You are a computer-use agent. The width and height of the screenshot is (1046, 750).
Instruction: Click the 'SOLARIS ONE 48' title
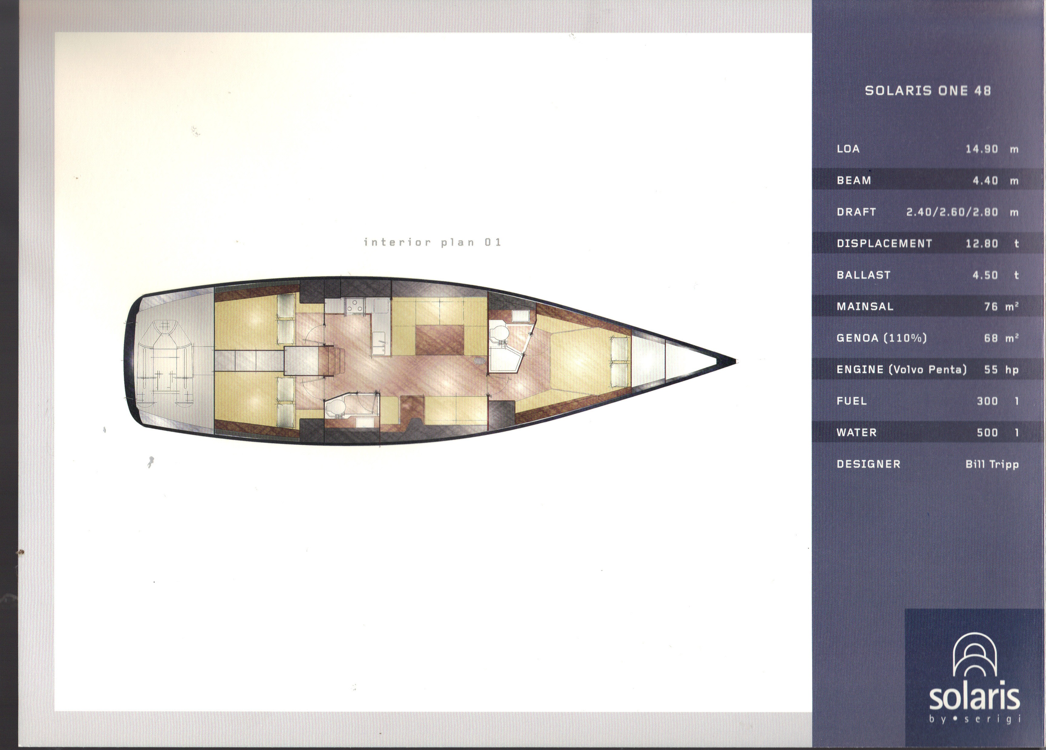click(928, 90)
